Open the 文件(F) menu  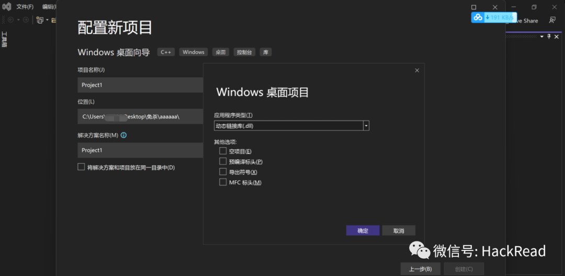25,7
